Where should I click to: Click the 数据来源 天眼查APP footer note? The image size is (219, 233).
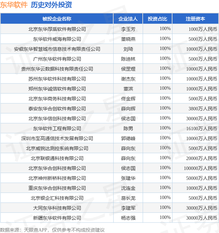(x=52, y=230)
